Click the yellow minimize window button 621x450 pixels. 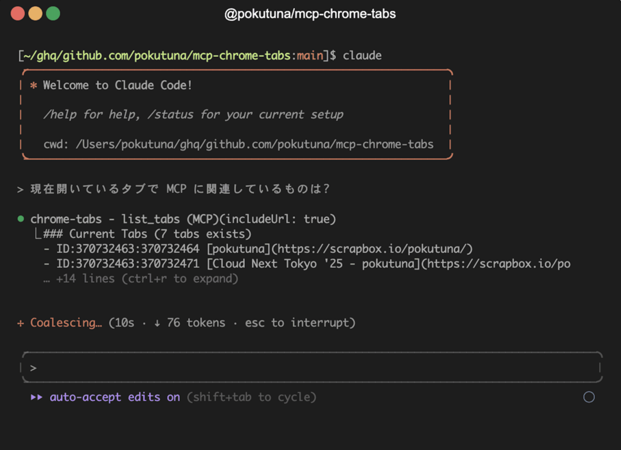tap(35, 13)
